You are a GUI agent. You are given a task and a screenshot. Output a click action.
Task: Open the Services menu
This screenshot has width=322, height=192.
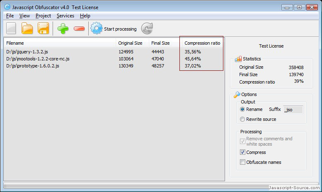65,16
